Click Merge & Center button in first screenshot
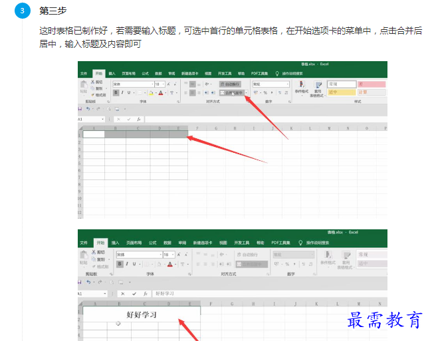 pos(231,93)
